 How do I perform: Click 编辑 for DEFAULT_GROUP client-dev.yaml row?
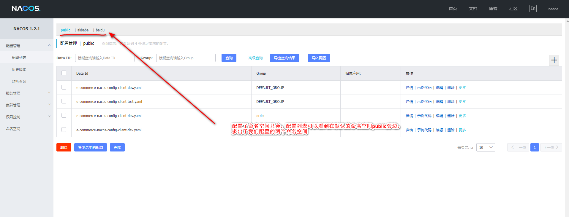(440, 87)
